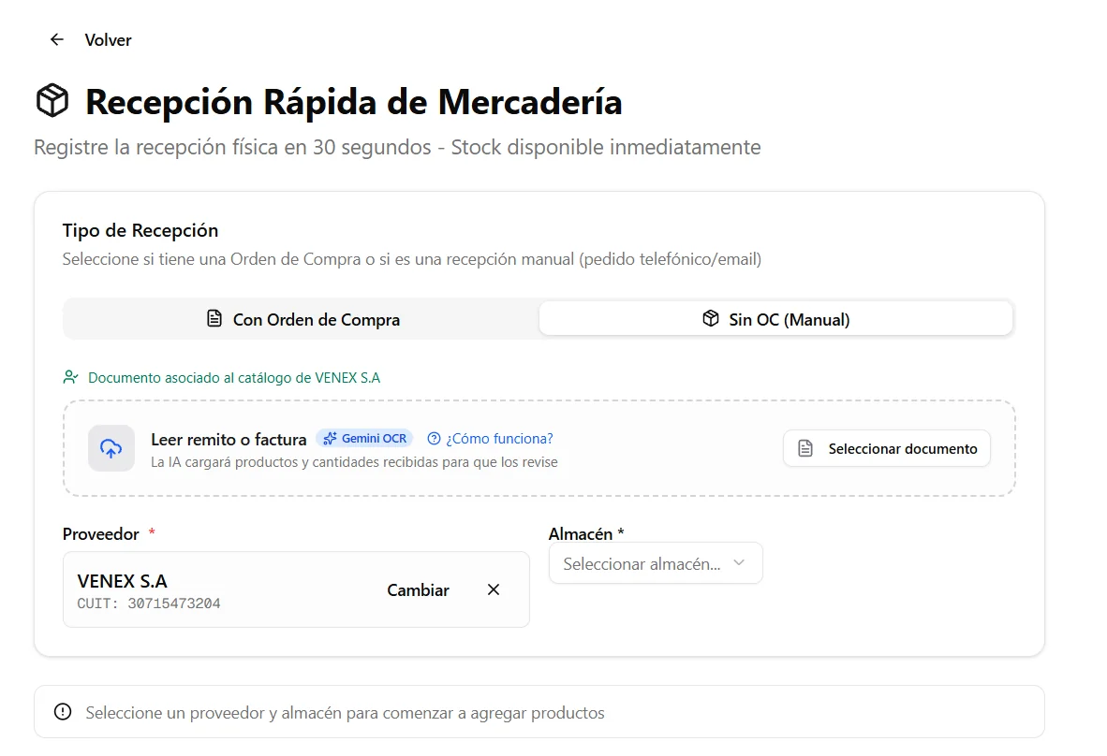Click the document icon in Con Orden de Compra
Viewport: 1107px width, 756px height.
[x=214, y=319]
